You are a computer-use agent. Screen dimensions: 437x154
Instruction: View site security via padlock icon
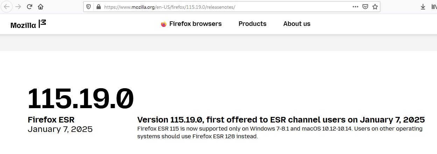click(98, 7)
